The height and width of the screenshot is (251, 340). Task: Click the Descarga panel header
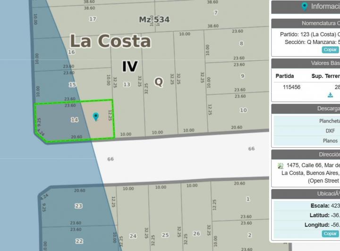pos(306,109)
